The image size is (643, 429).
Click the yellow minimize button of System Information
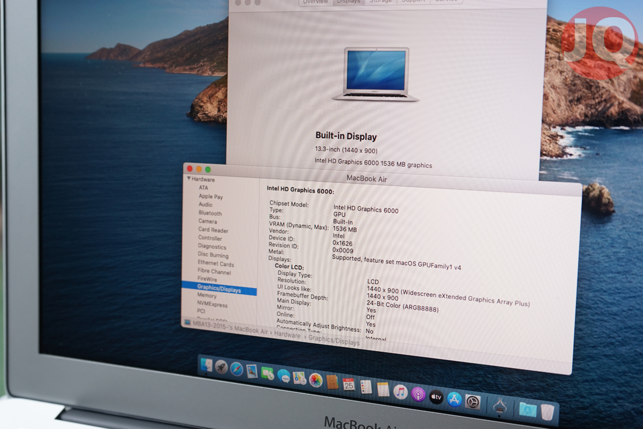point(199,169)
